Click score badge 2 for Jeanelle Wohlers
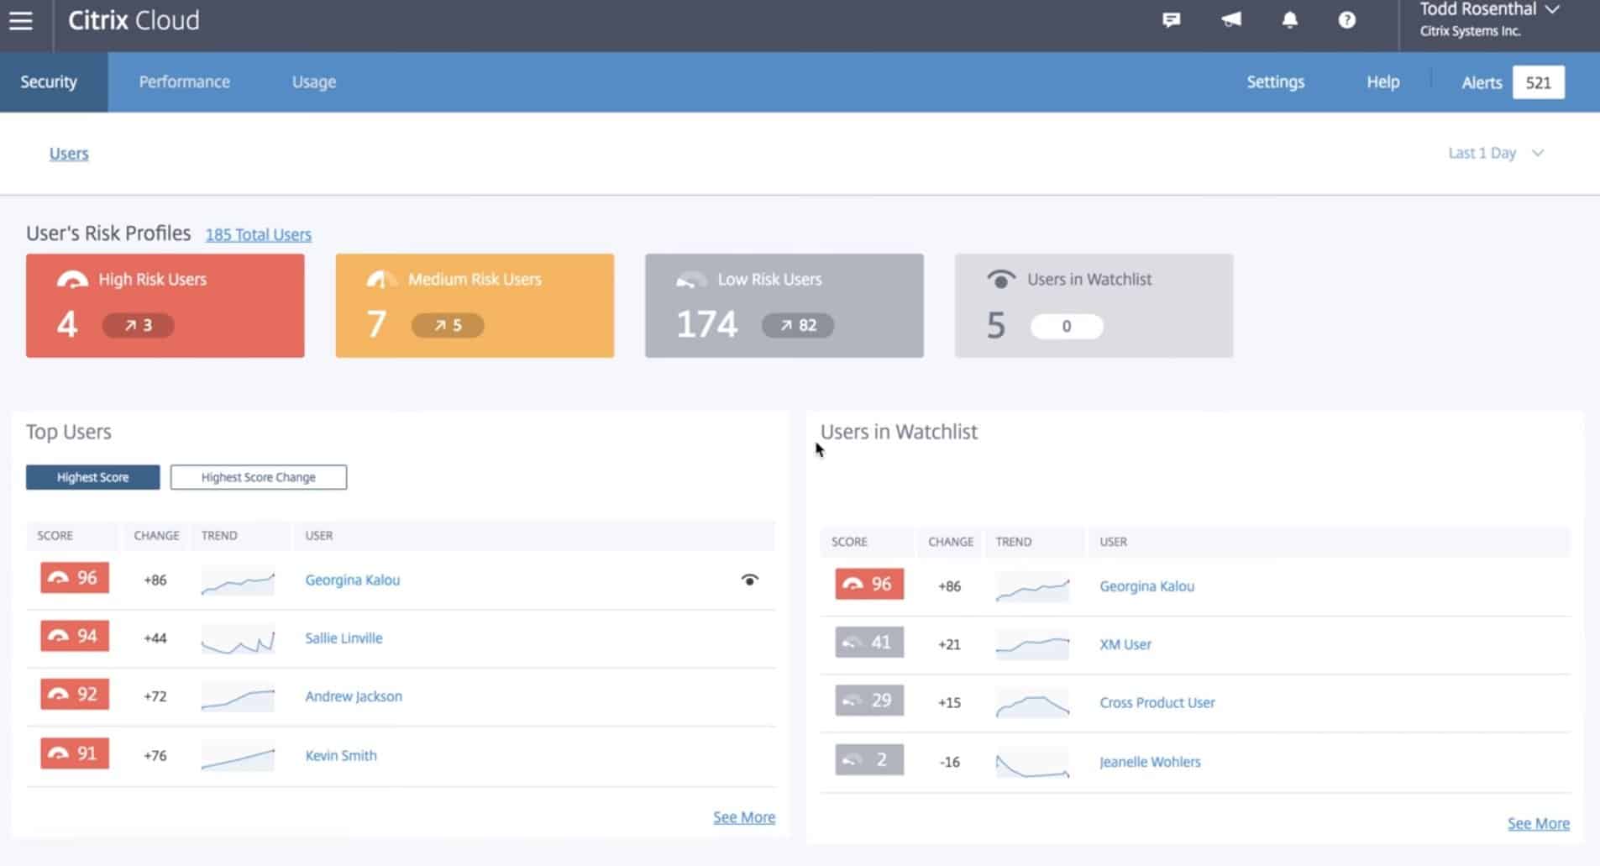 tap(869, 760)
